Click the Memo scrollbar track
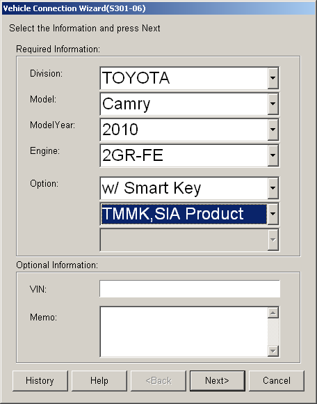The width and height of the screenshot is (317, 404). click(x=273, y=332)
